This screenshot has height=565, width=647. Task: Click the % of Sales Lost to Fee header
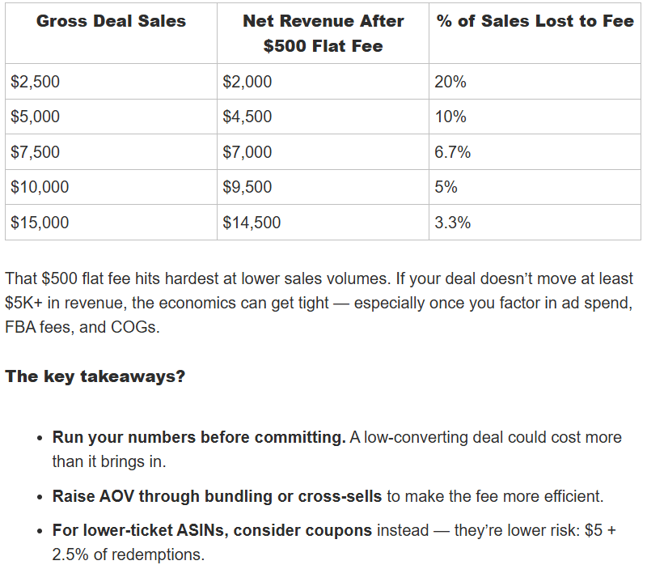535,22
